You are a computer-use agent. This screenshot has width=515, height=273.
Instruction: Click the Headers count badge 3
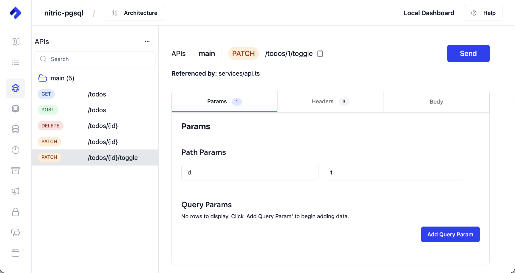(x=344, y=102)
